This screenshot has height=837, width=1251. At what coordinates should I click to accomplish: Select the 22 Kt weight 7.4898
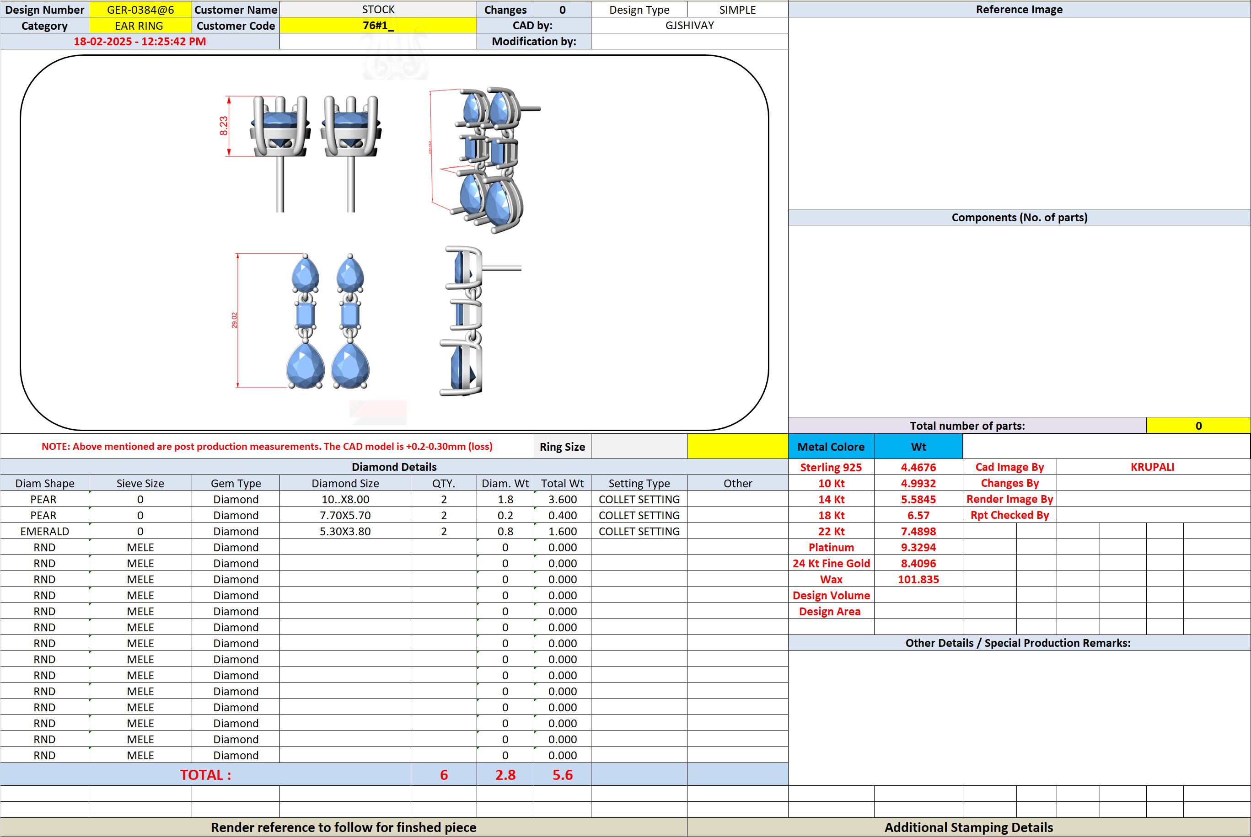pos(918,531)
